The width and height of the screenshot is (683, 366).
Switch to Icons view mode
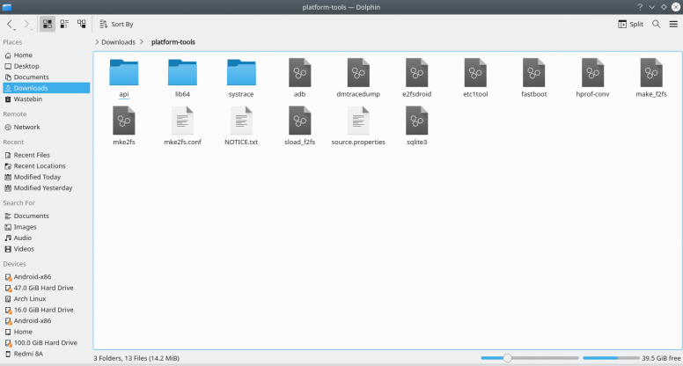[x=48, y=24]
